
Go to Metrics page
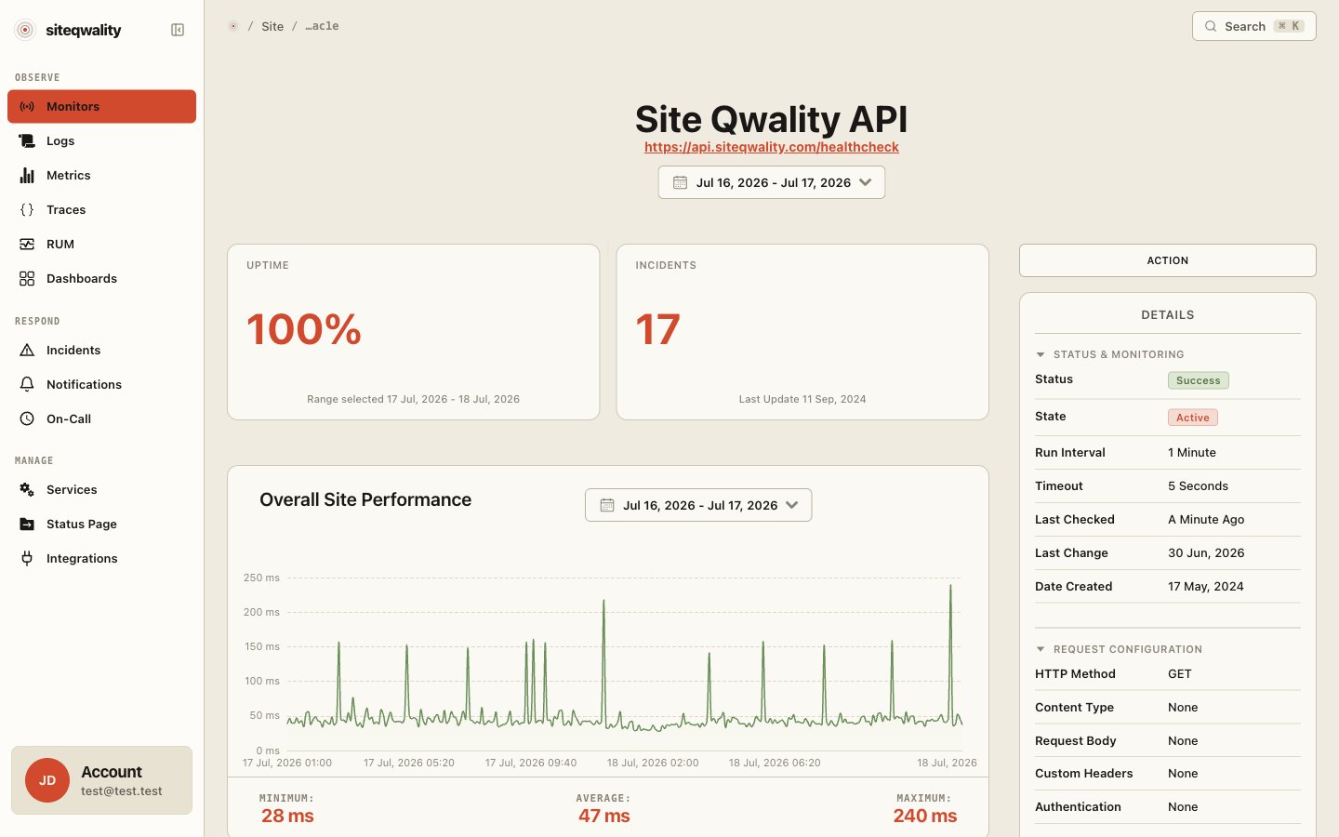[101, 175]
